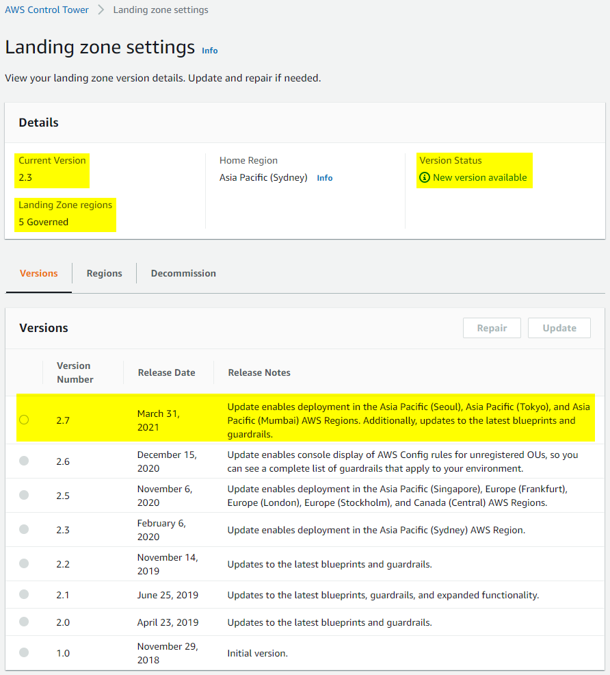Click the Version Number column header
This screenshot has height=675, width=610.
[x=75, y=372]
